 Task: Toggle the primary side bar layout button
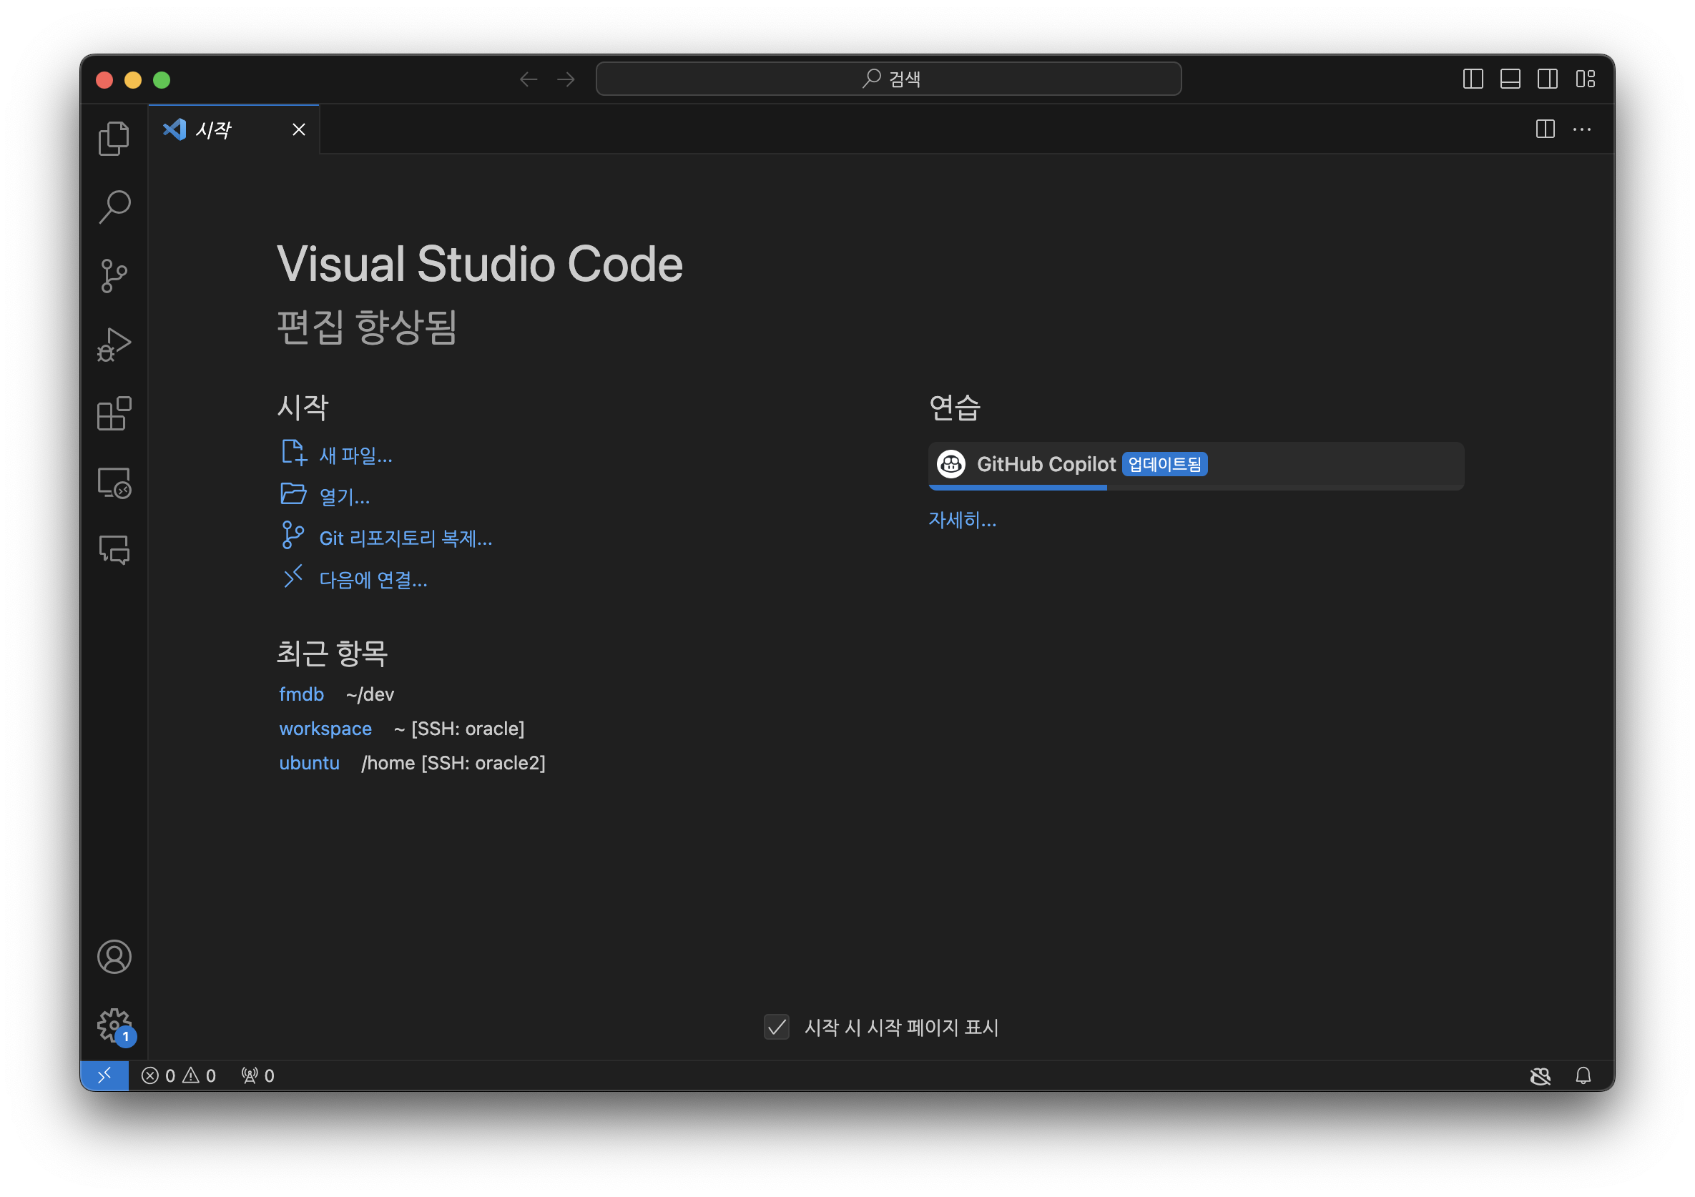[1473, 79]
